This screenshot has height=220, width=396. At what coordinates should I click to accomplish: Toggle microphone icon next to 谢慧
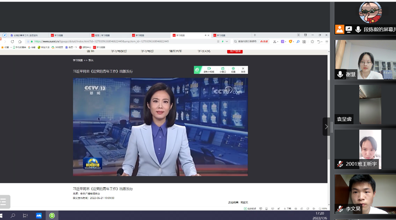click(x=340, y=74)
